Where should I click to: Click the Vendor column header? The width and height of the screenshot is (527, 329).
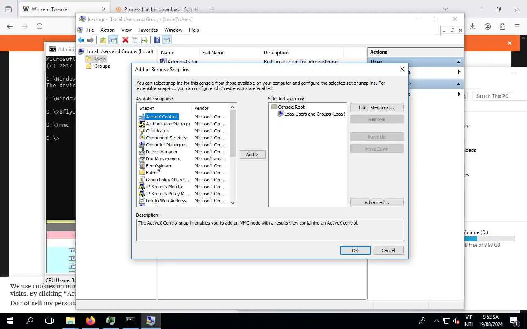point(210,108)
